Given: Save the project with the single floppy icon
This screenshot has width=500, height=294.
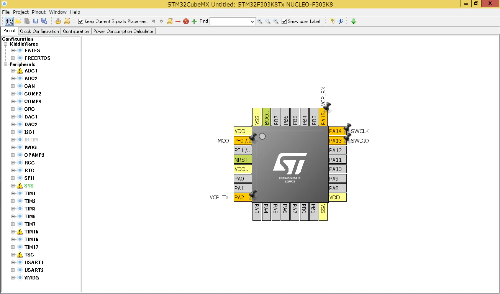Looking at the screenshot, I should click(36, 21).
